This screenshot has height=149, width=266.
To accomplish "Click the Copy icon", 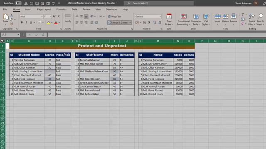I will coord(12,19).
